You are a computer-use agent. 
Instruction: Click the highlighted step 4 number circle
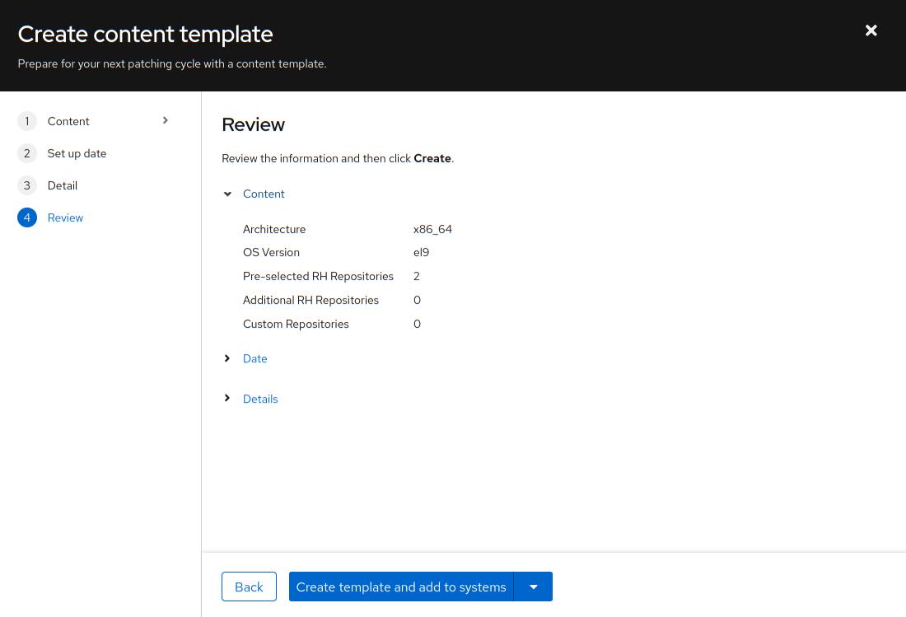[27, 217]
